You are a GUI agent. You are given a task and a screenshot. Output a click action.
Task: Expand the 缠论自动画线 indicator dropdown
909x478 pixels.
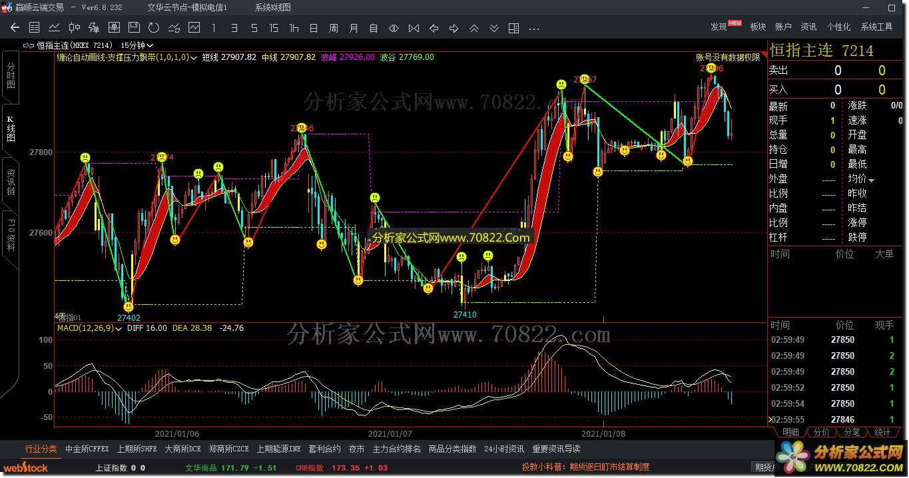(194, 58)
